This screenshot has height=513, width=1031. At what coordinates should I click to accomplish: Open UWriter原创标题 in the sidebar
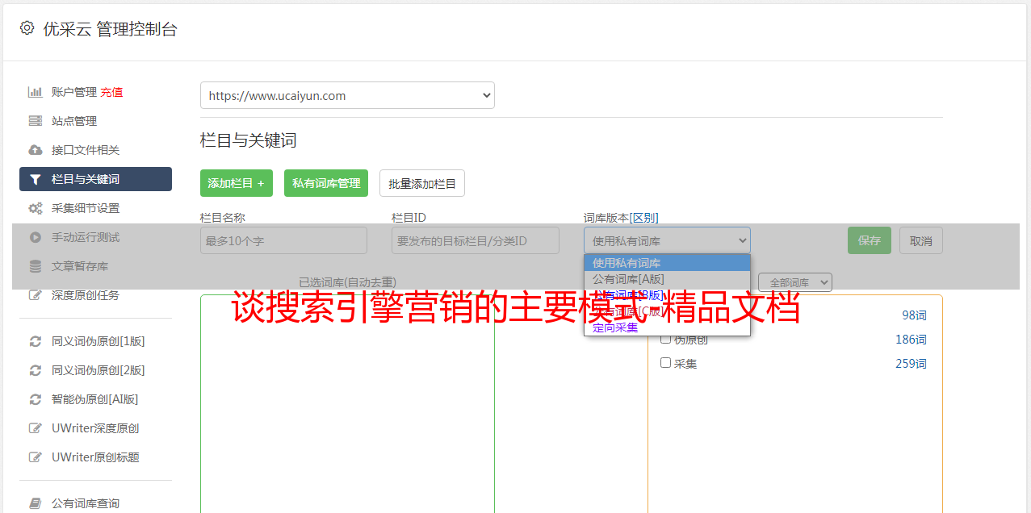pos(95,457)
